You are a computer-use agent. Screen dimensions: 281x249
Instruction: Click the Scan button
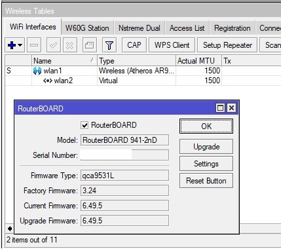pos(271,45)
